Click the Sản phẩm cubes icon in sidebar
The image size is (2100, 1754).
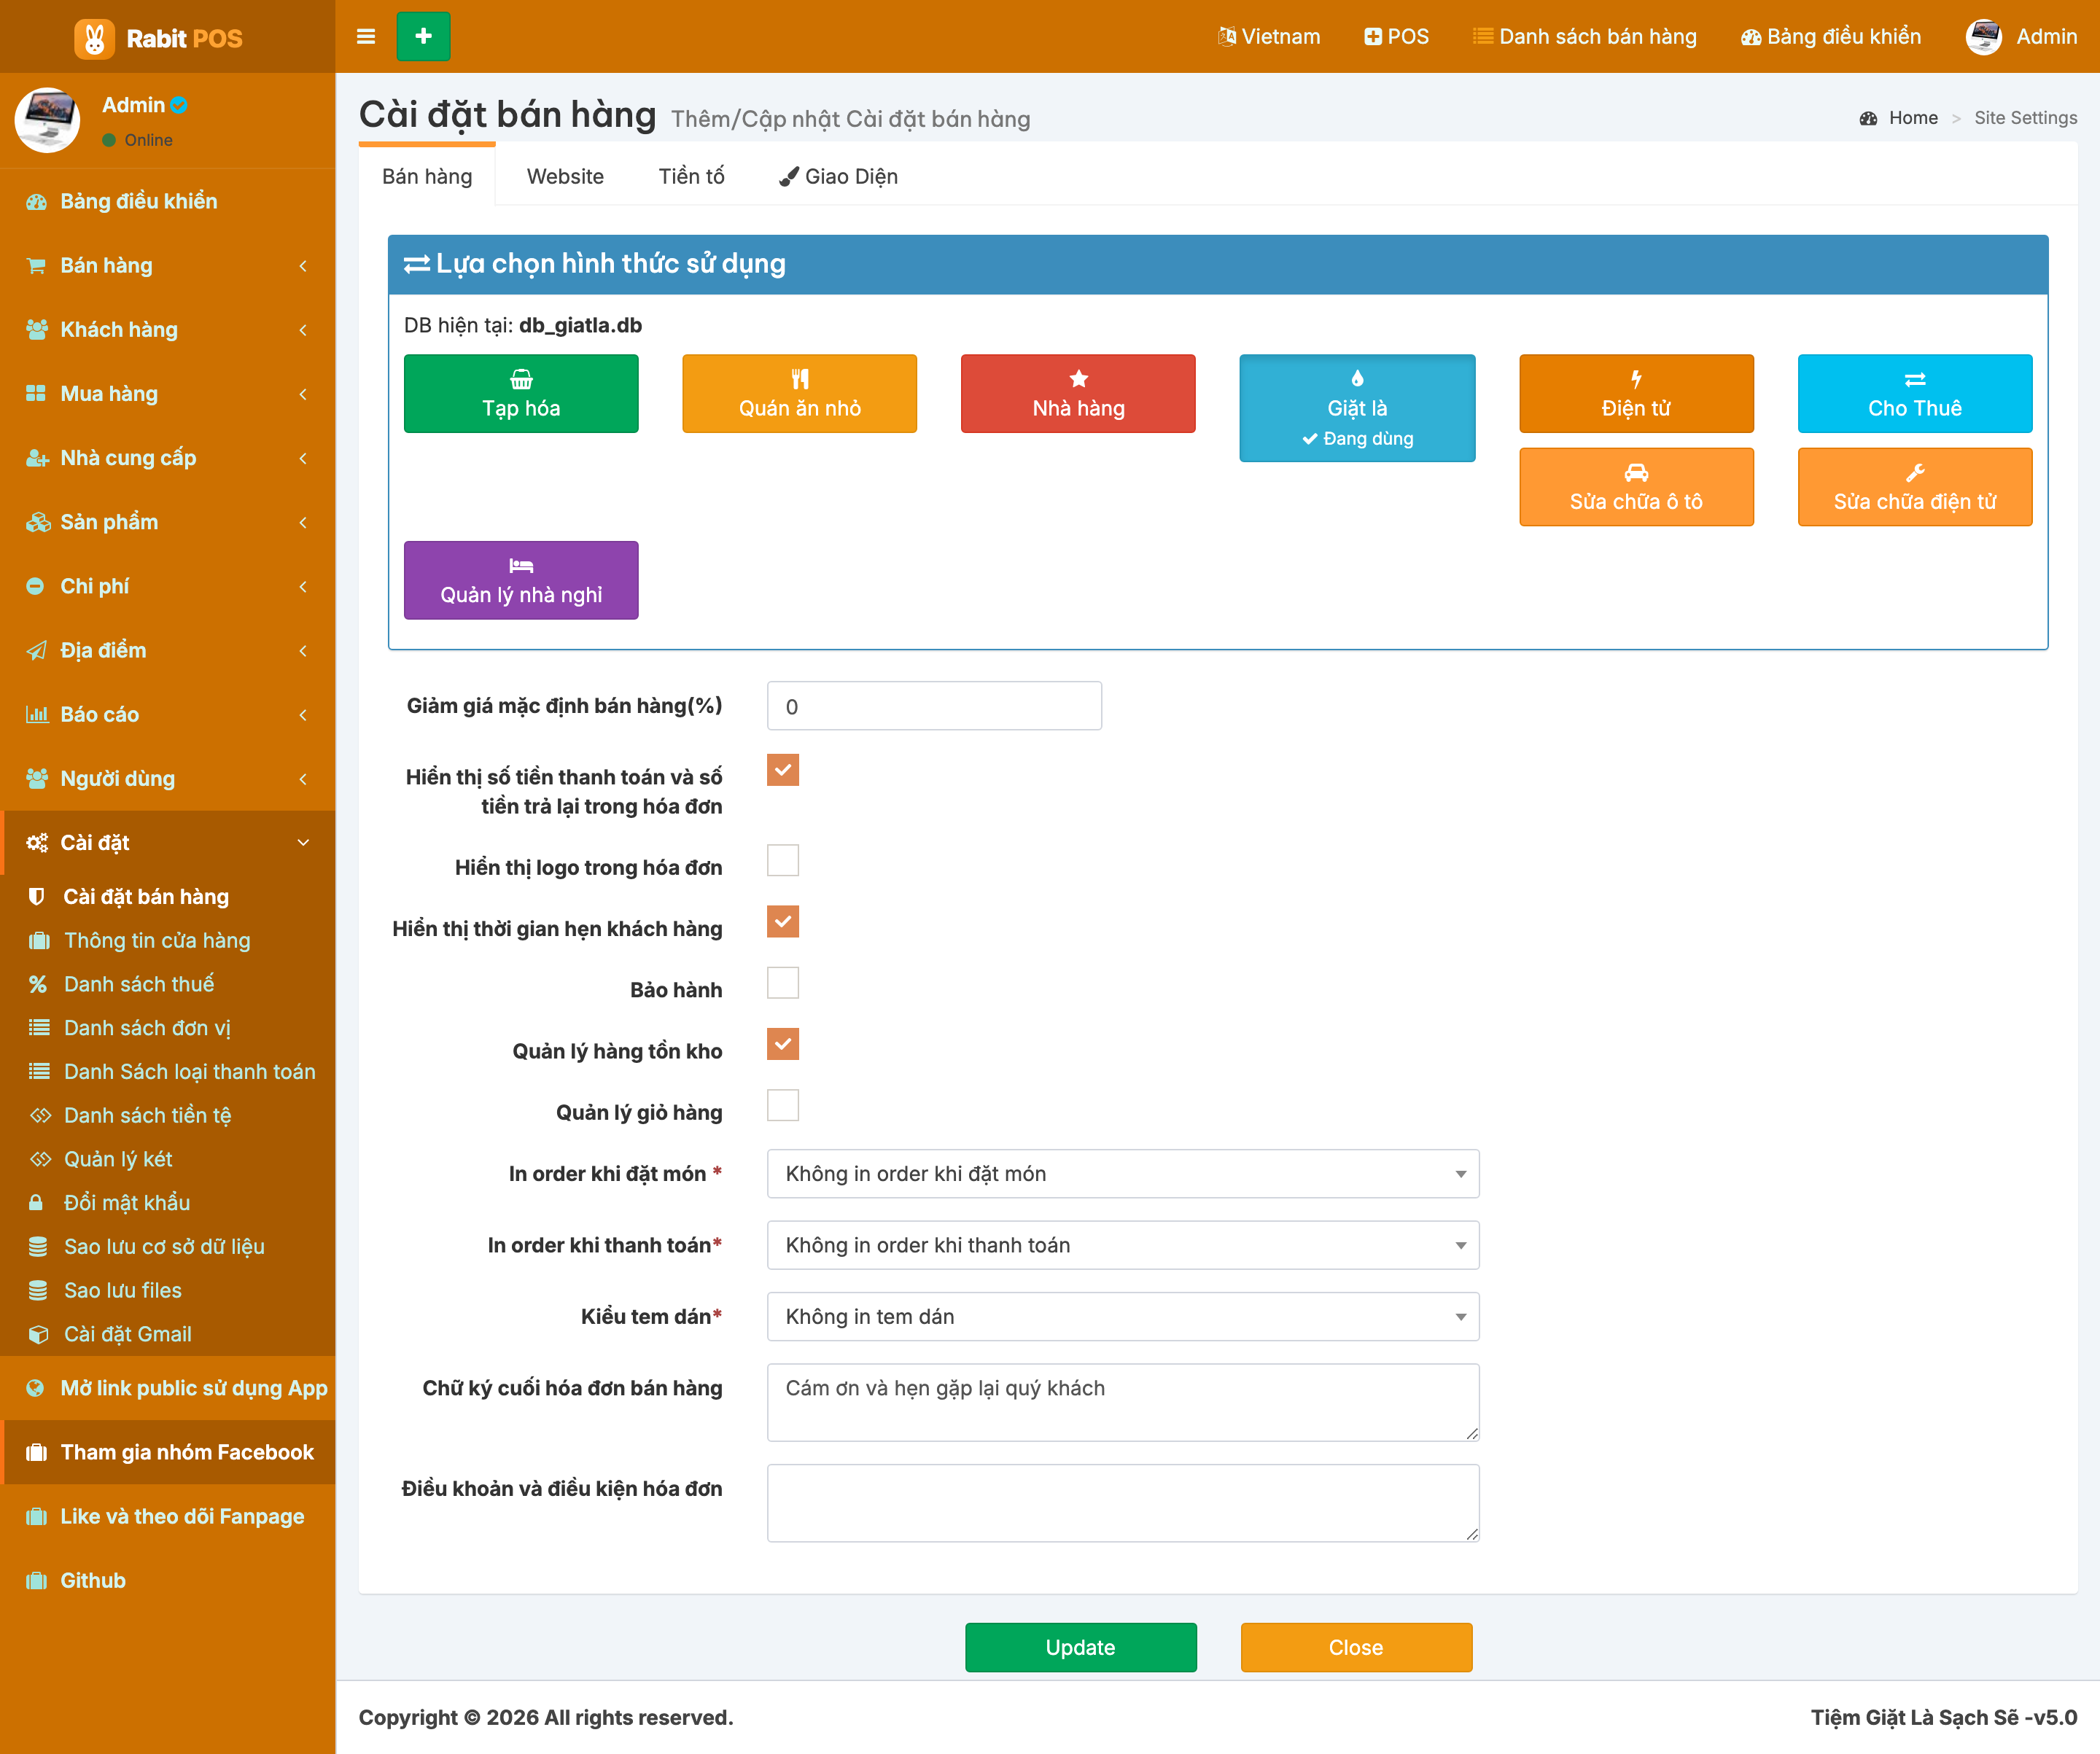(x=38, y=522)
